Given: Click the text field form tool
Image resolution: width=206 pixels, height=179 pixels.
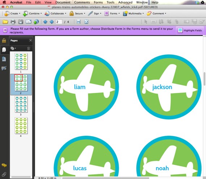Looking at the screenshot, I should [186, 22].
